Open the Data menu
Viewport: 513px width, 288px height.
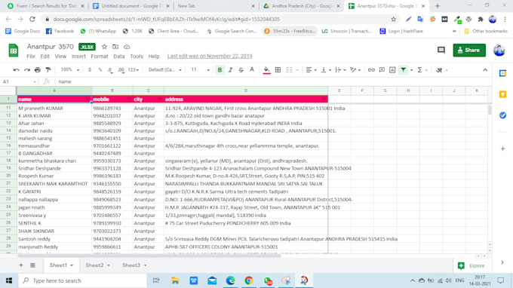[x=119, y=57]
